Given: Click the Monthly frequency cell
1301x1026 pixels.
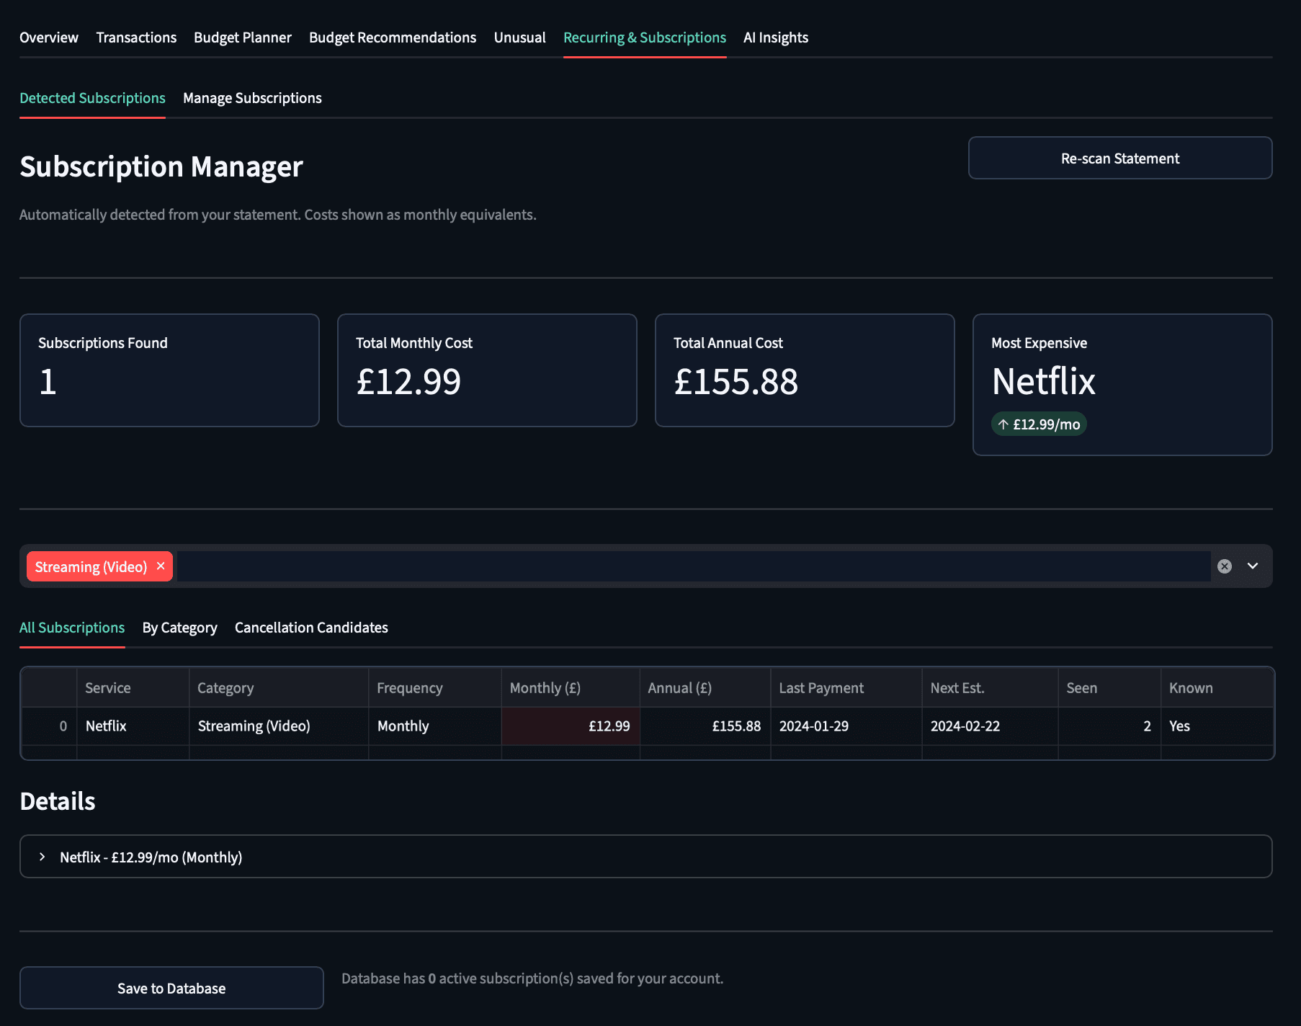Looking at the screenshot, I should click(435, 726).
